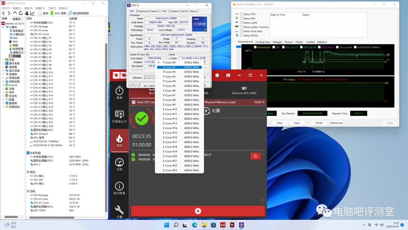The image size is (408, 230).
Task: Open the AIDA64 graph chart toolbar icon
Action: tap(32, 13)
